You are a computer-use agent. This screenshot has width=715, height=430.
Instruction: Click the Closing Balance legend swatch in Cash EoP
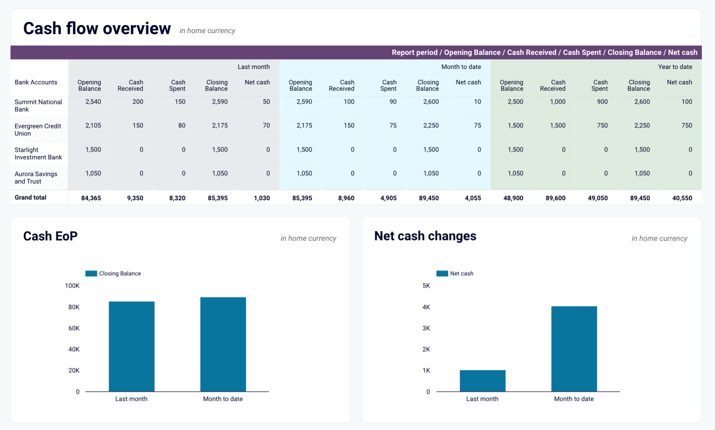[x=91, y=273]
